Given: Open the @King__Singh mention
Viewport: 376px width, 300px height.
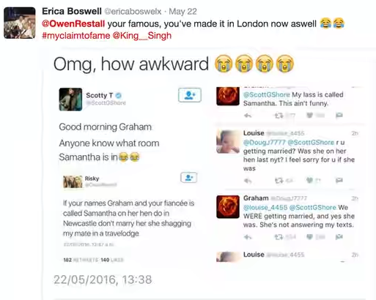Looking at the screenshot, I should [x=142, y=36].
